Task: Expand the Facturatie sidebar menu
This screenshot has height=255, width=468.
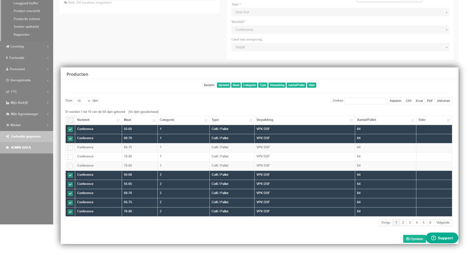Action: click(27, 58)
